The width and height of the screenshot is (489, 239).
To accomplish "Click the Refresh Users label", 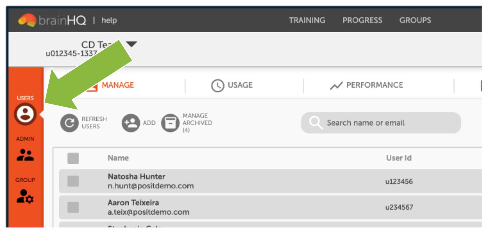I will tap(94, 123).
